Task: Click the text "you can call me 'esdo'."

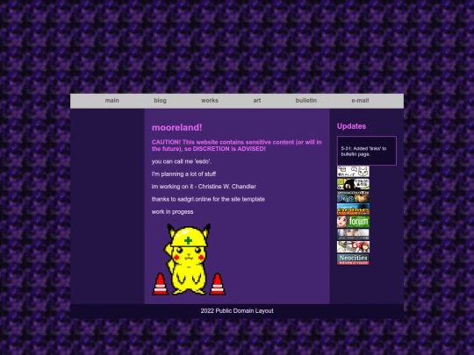Action: point(182,161)
